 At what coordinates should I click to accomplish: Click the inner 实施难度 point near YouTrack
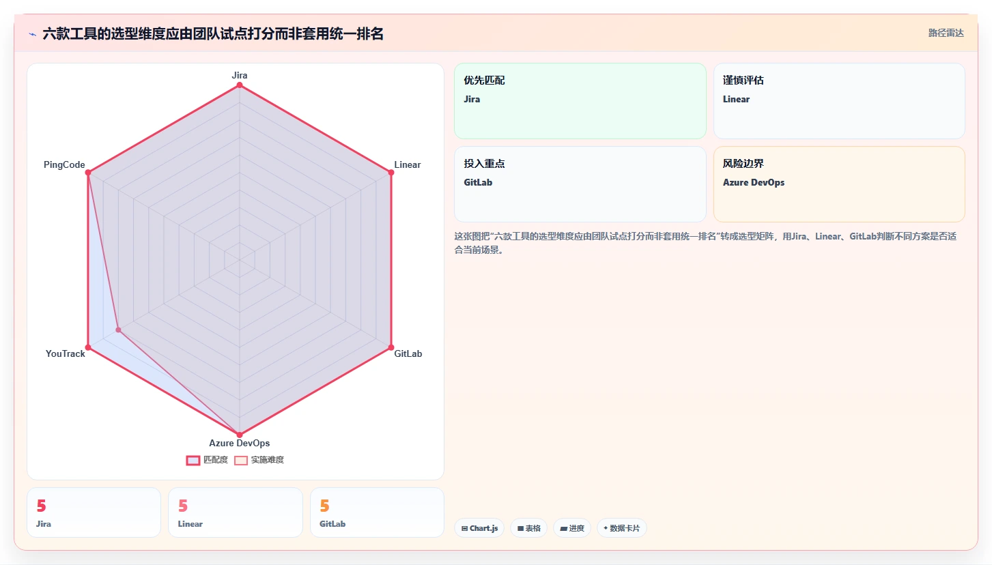118,330
